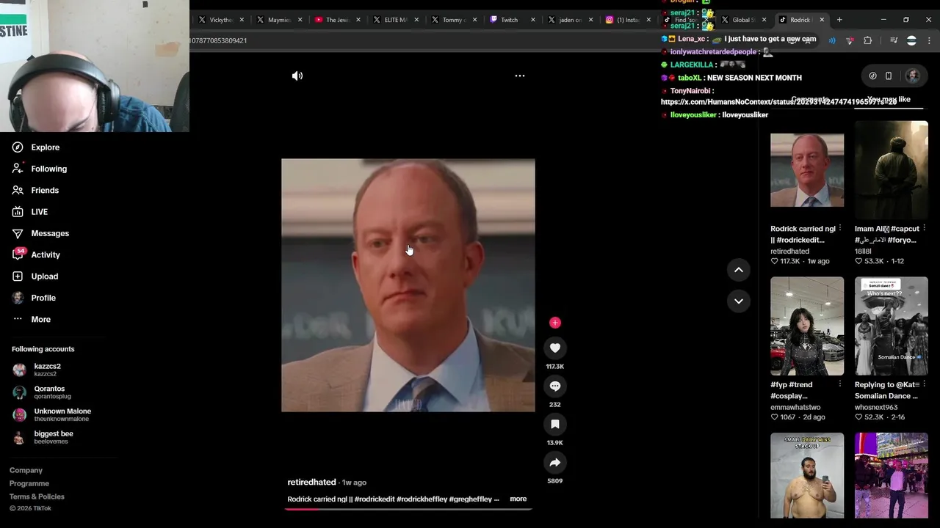Open 'Small daily wins' video thumbnail
This screenshot has height=528, width=940.
pos(807,475)
